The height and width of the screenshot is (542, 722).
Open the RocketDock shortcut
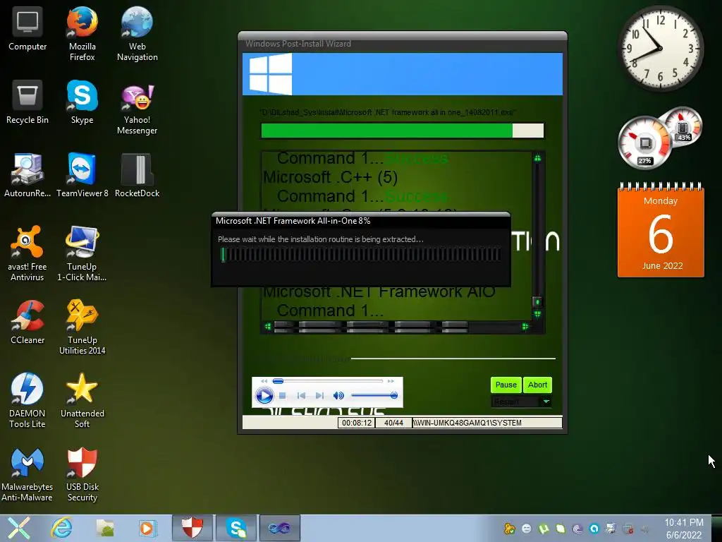pyautogui.click(x=137, y=176)
